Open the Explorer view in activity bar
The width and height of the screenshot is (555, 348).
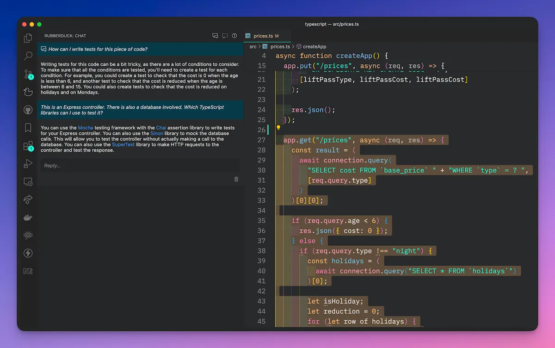click(28, 38)
